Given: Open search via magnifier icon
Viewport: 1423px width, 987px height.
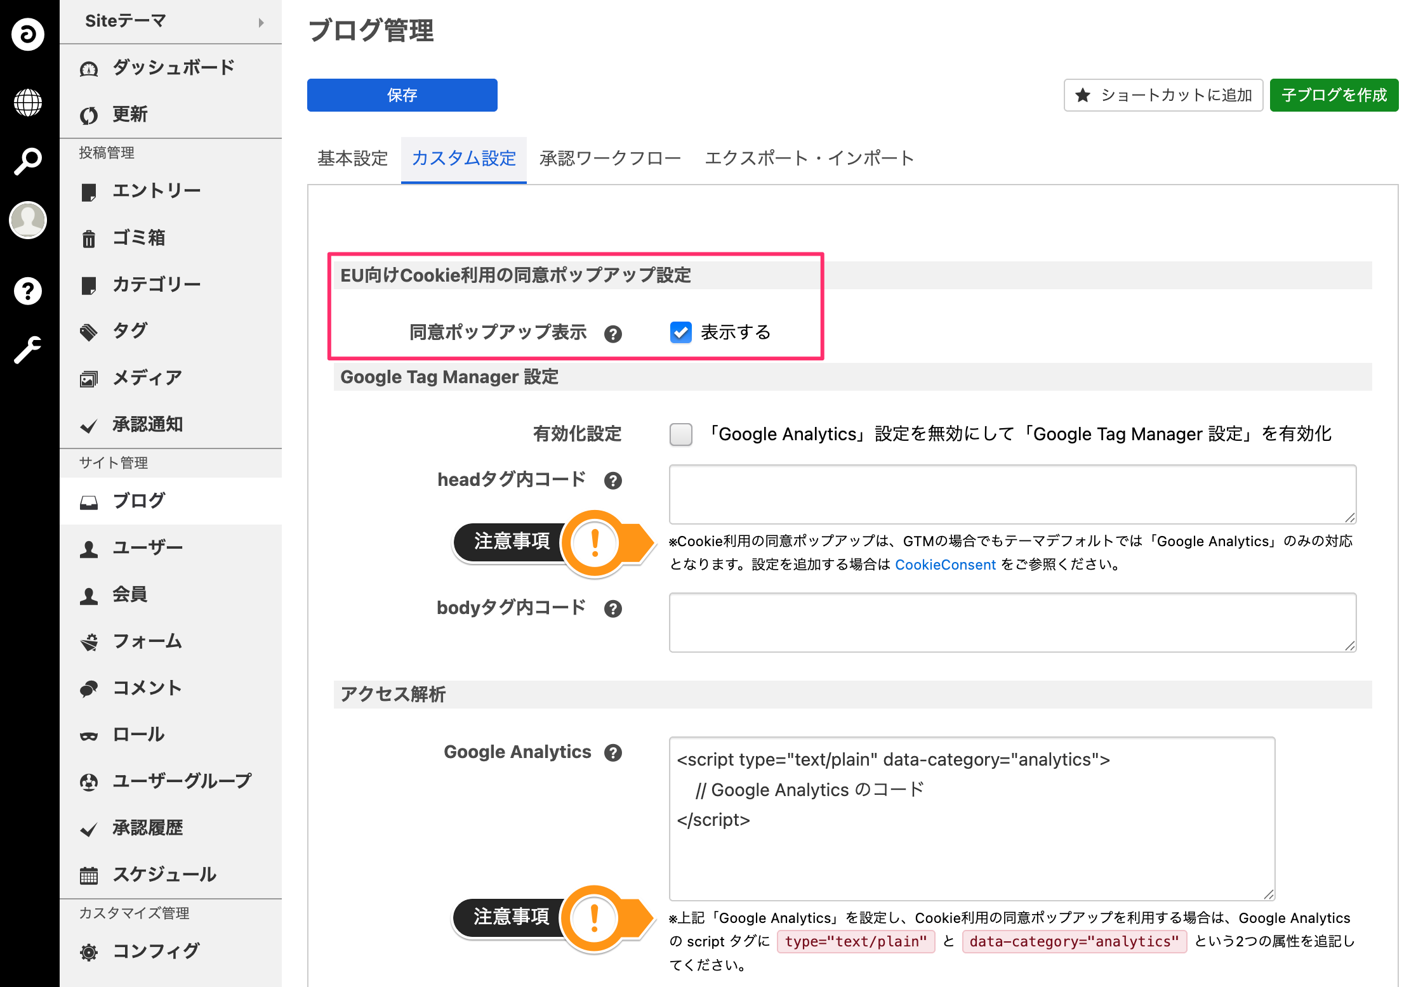Looking at the screenshot, I should coord(28,162).
